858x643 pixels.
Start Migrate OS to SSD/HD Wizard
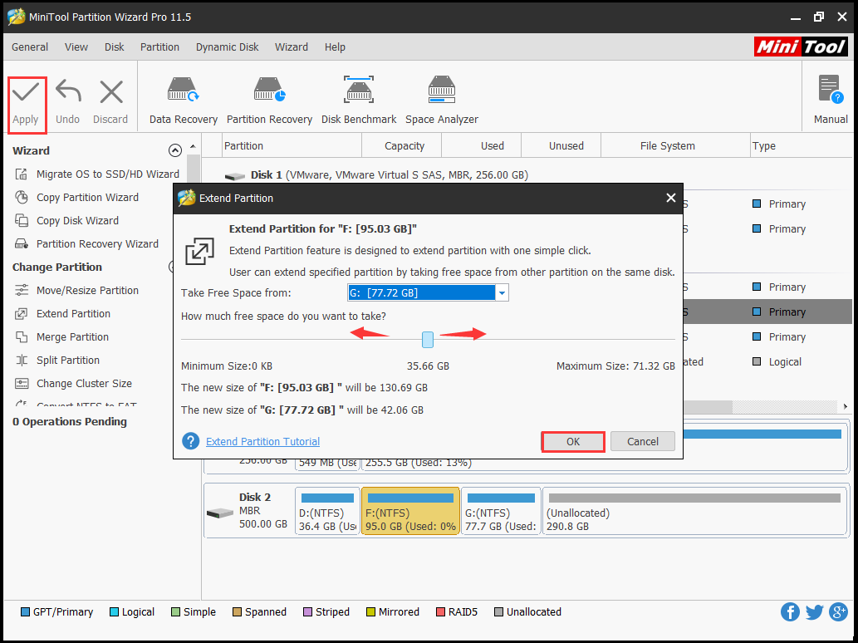pos(97,174)
